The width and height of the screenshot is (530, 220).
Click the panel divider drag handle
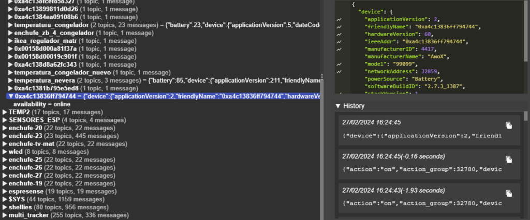[322, 77]
